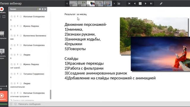Viewport: 190px width, 107px height.
Task: Delete Татьяна Гордиенко's message
Action: [x=15, y=74]
